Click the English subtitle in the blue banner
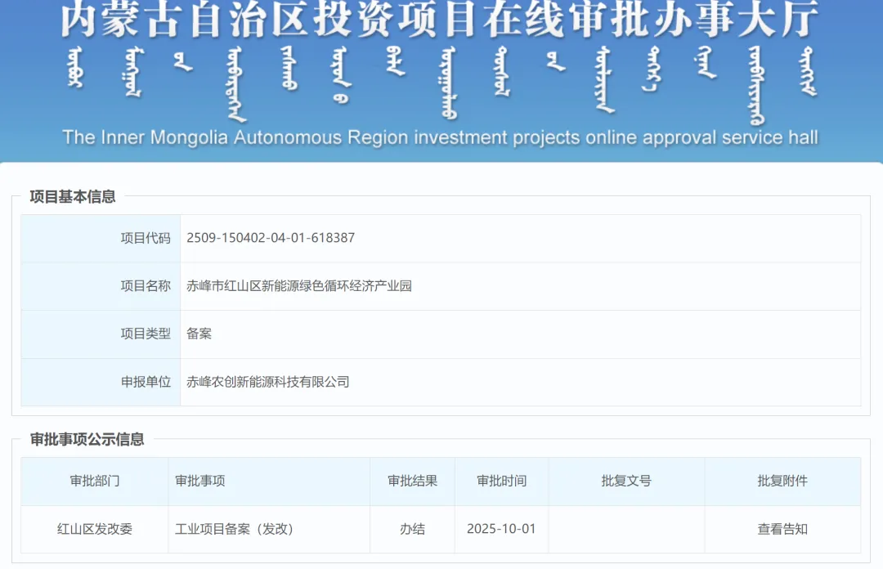This screenshot has width=883, height=569. pos(441,137)
